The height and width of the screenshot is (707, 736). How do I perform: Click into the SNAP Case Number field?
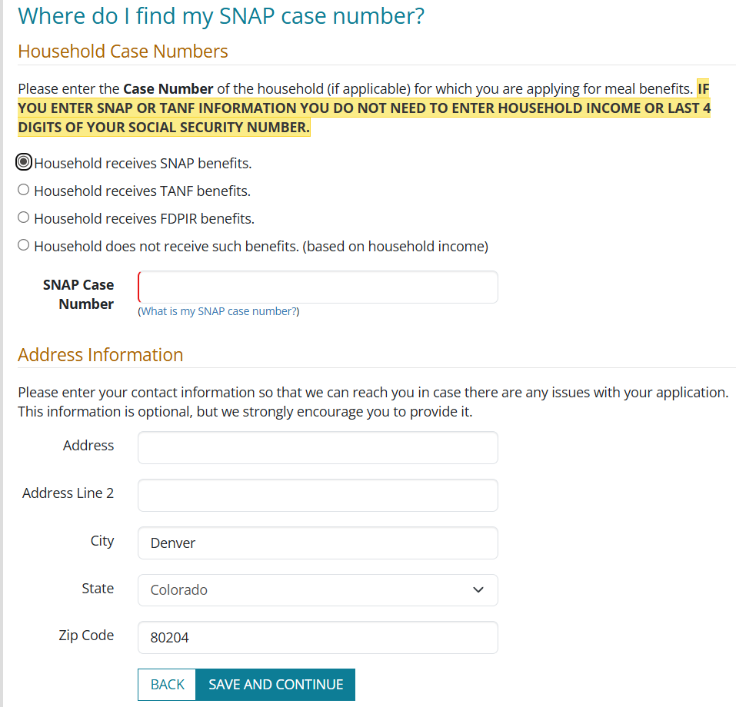pos(318,287)
